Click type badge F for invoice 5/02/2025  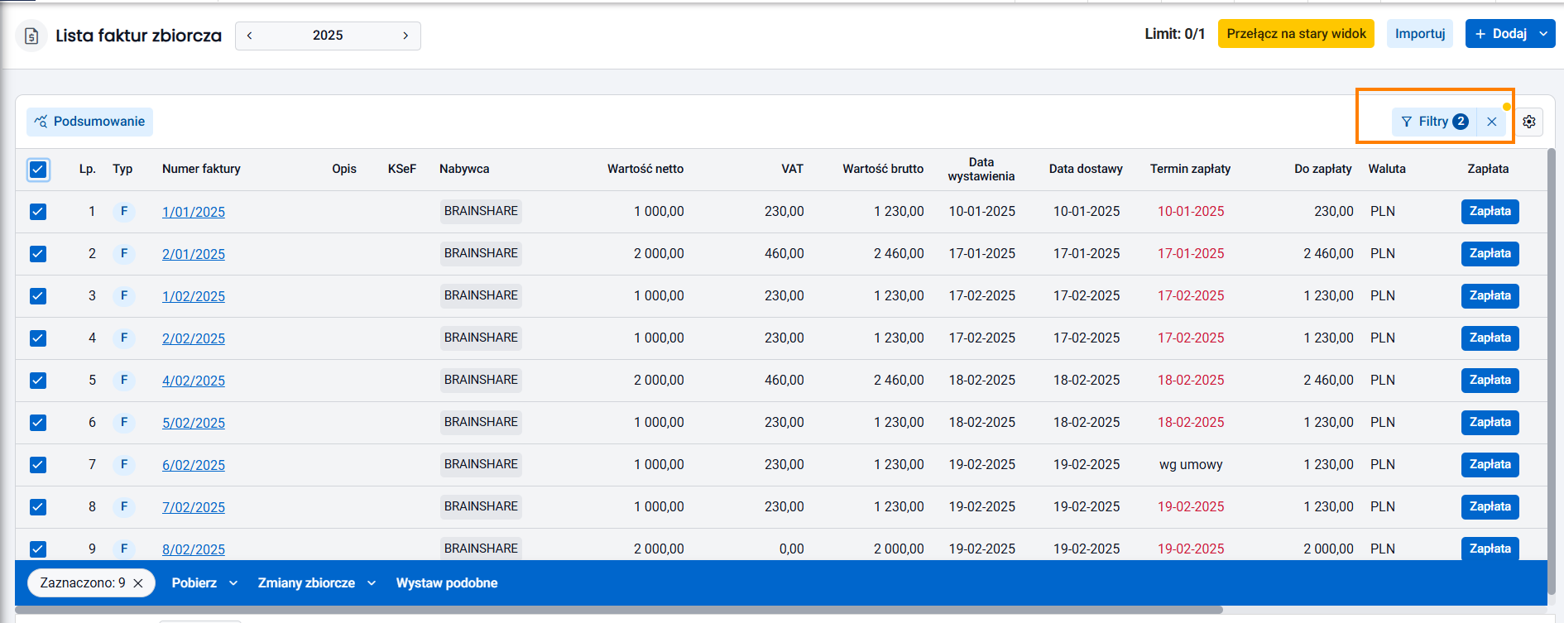point(124,422)
